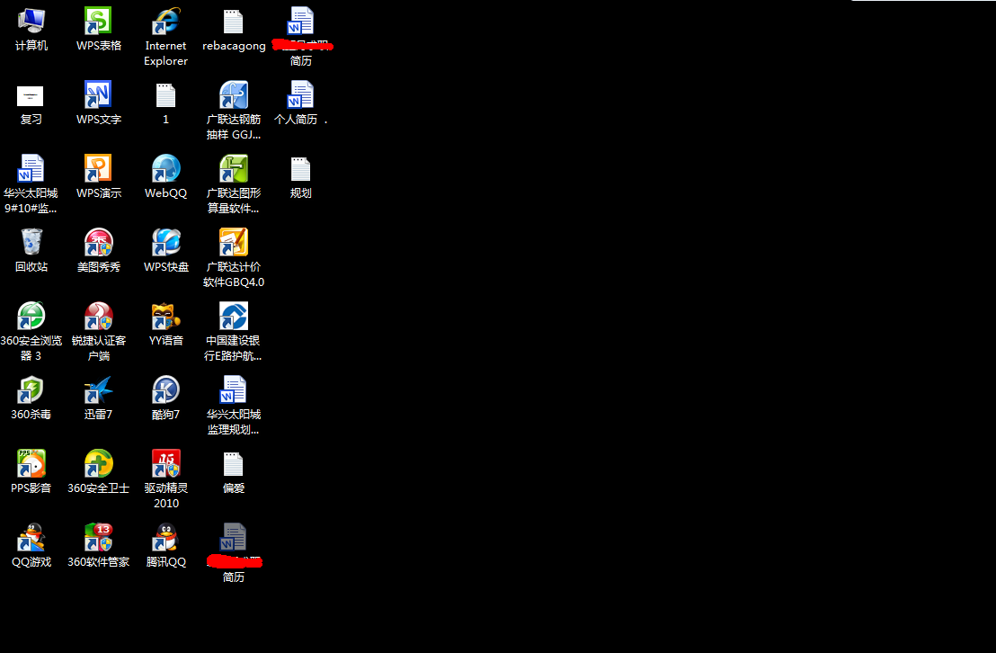Click the 酷狗7 music player shortcut
This screenshot has width=996, height=653.
click(x=165, y=389)
